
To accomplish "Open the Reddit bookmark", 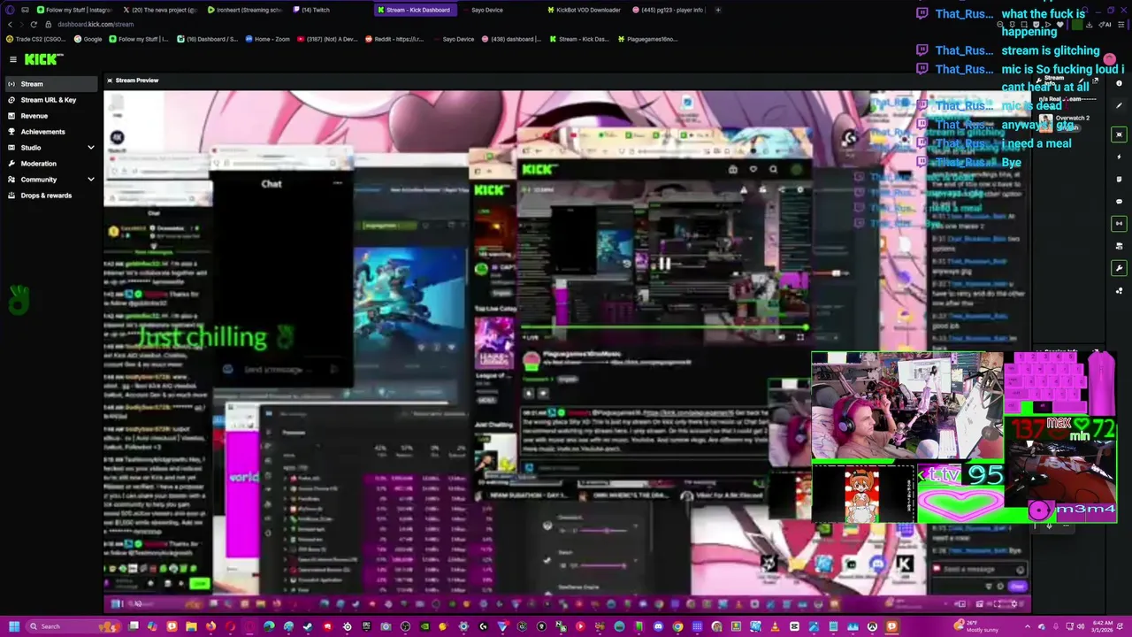I will (394, 39).
